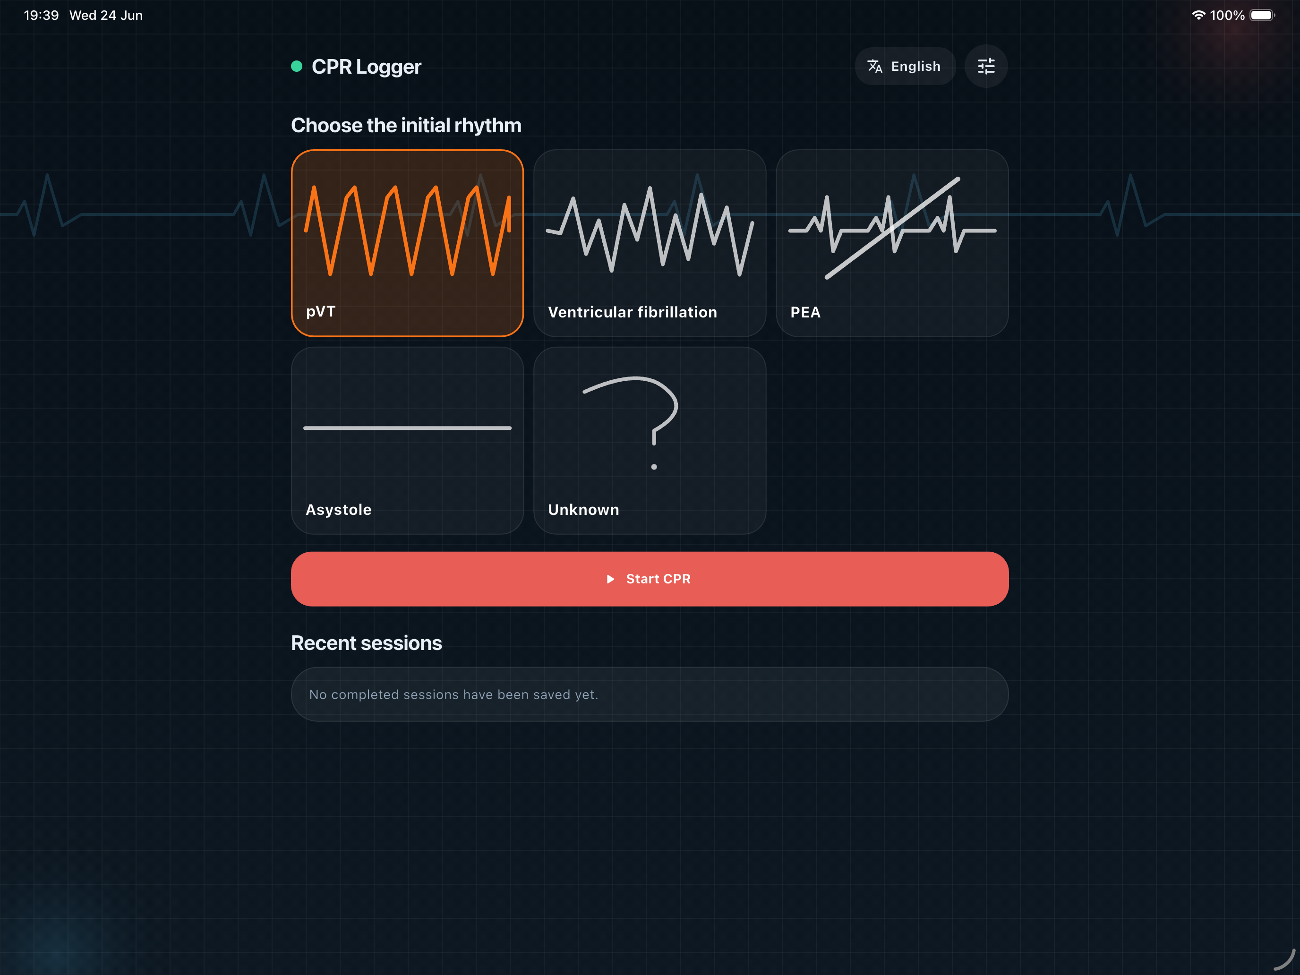
Task: Click 'No completed sessions have been saved yet.'
Action: coord(453,695)
